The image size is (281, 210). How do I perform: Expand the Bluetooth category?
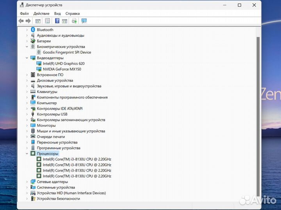27,30
